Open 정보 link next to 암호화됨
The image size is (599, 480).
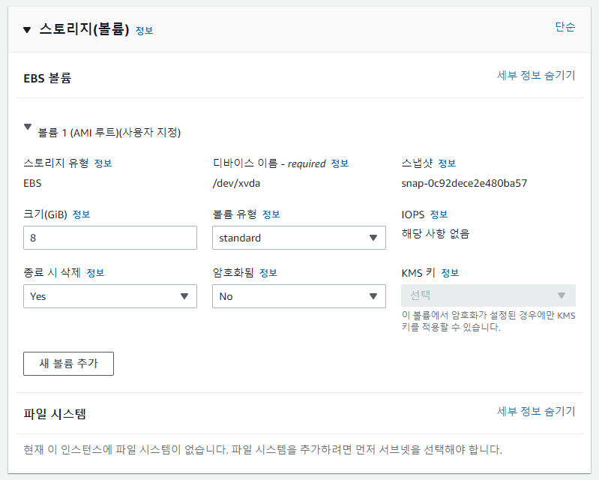pos(268,273)
